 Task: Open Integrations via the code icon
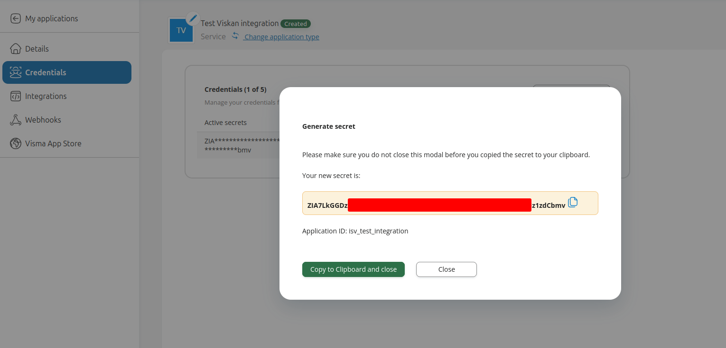click(x=16, y=96)
